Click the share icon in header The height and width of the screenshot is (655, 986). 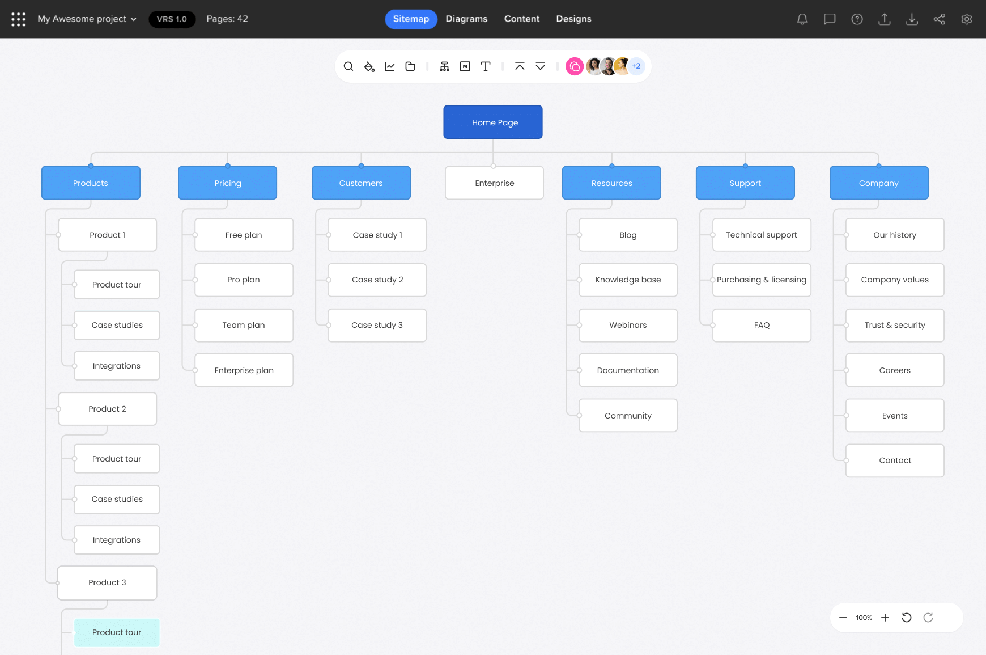click(x=939, y=19)
